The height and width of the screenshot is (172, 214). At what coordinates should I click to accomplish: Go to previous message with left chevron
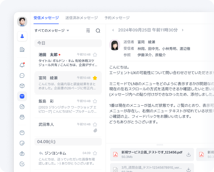(113, 30)
